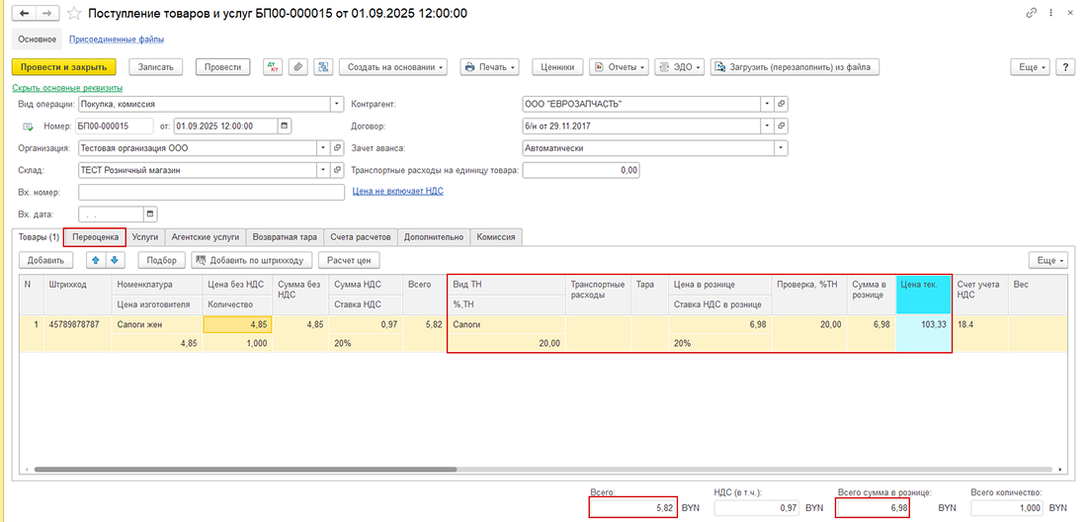Image resolution: width=1087 pixels, height=522 pixels.
Task: Click the back navigation arrow
Action: [25, 14]
